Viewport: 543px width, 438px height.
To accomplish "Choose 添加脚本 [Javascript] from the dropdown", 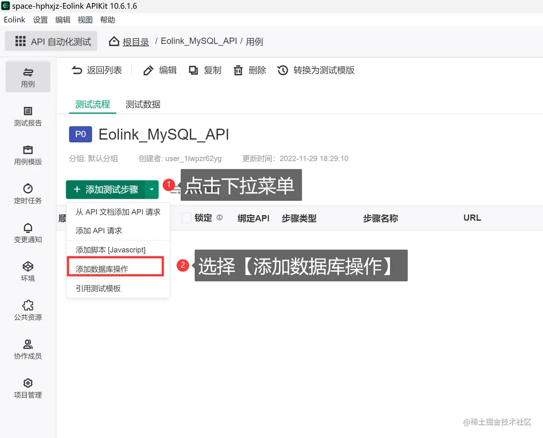I will point(118,250).
